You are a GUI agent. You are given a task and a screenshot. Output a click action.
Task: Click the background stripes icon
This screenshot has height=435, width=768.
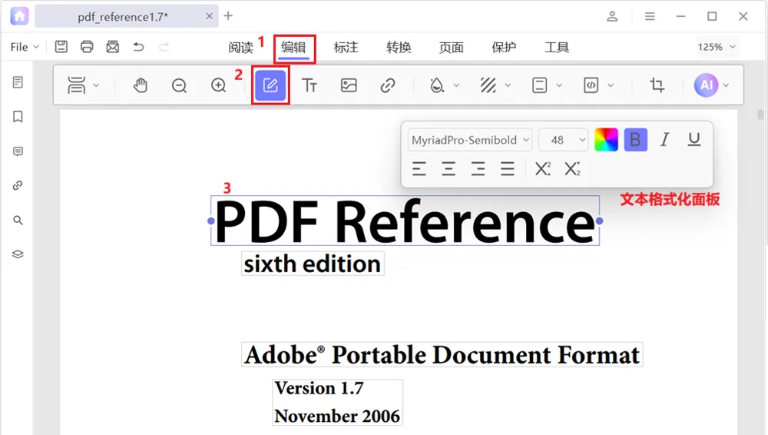point(488,85)
